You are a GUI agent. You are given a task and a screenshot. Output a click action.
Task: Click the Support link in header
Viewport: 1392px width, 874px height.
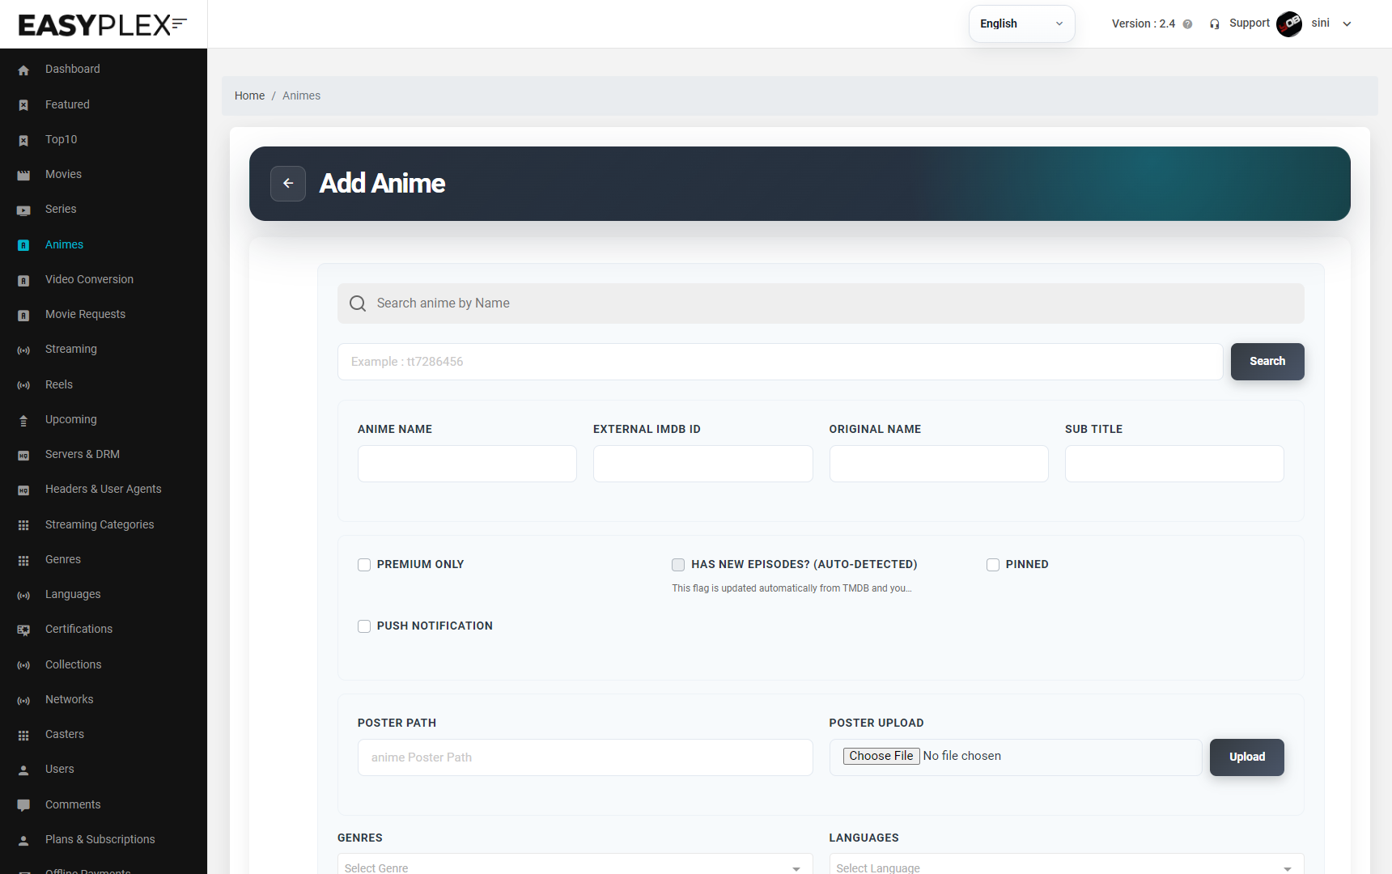click(1250, 23)
